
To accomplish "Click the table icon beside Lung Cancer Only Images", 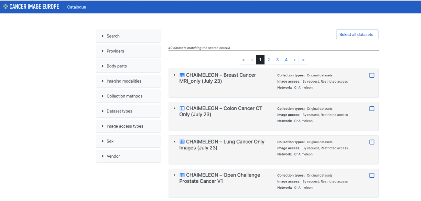I will pyautogui.click(x=182, y=142).
